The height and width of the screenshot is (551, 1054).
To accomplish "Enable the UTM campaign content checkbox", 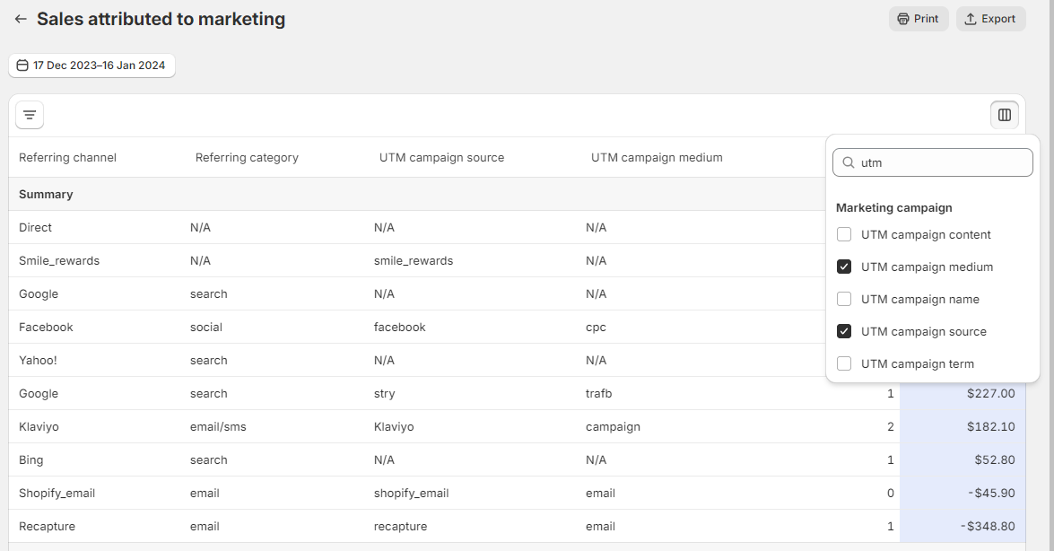I will pos(844,234).
